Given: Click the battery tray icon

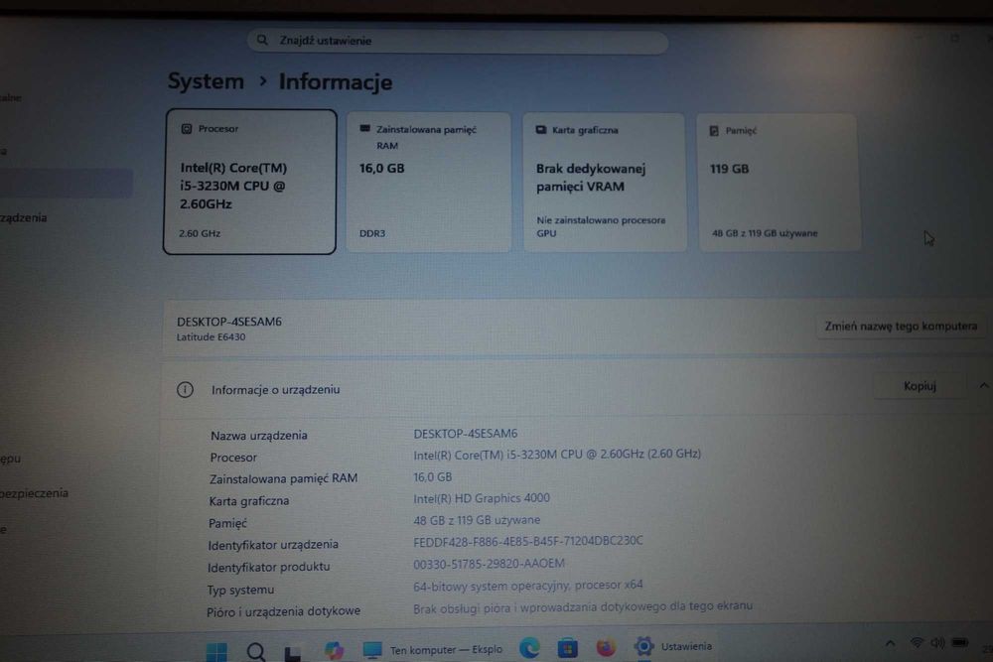Looking at the screenshot, I should click(959, 643).
